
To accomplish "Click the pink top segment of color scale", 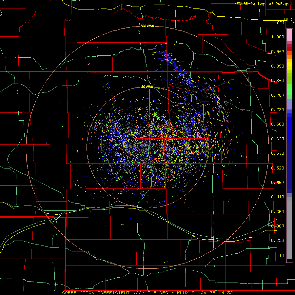I will point(289,35).
